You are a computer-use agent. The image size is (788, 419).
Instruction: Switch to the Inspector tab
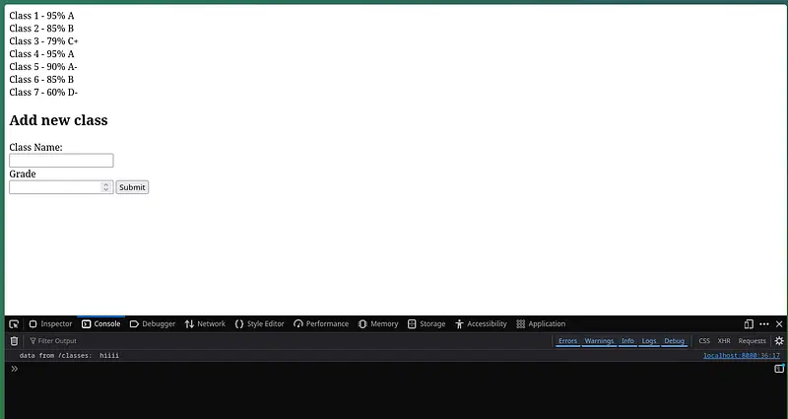coord(50,323)
